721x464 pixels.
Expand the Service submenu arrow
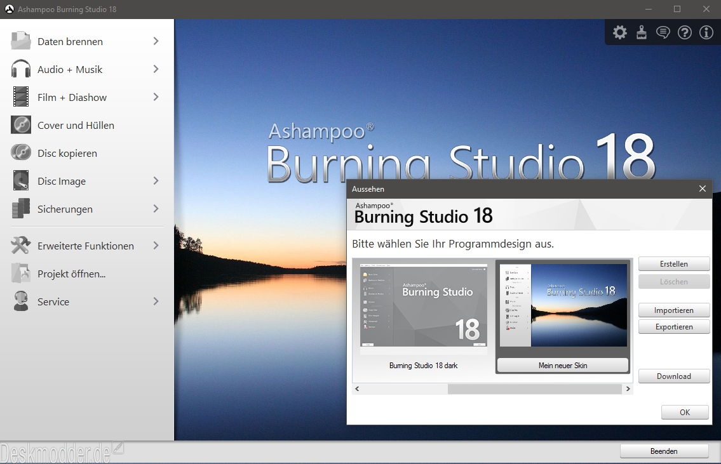click(x=156, y=302)
